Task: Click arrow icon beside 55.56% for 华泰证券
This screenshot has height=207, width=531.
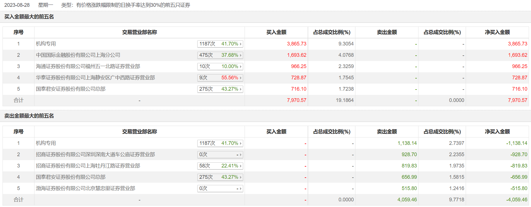Action: [x=241, y=78]
